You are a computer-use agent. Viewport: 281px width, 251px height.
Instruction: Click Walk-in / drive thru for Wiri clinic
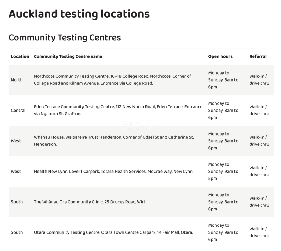tap(259, 202)
